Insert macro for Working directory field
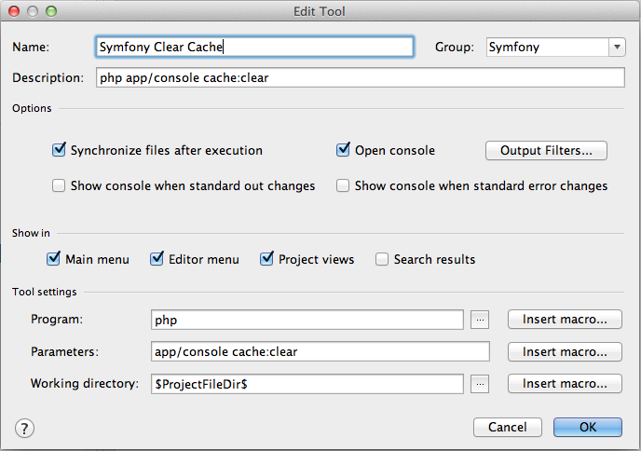This screenshot has height=451, width=641. [x=565, y=384]
